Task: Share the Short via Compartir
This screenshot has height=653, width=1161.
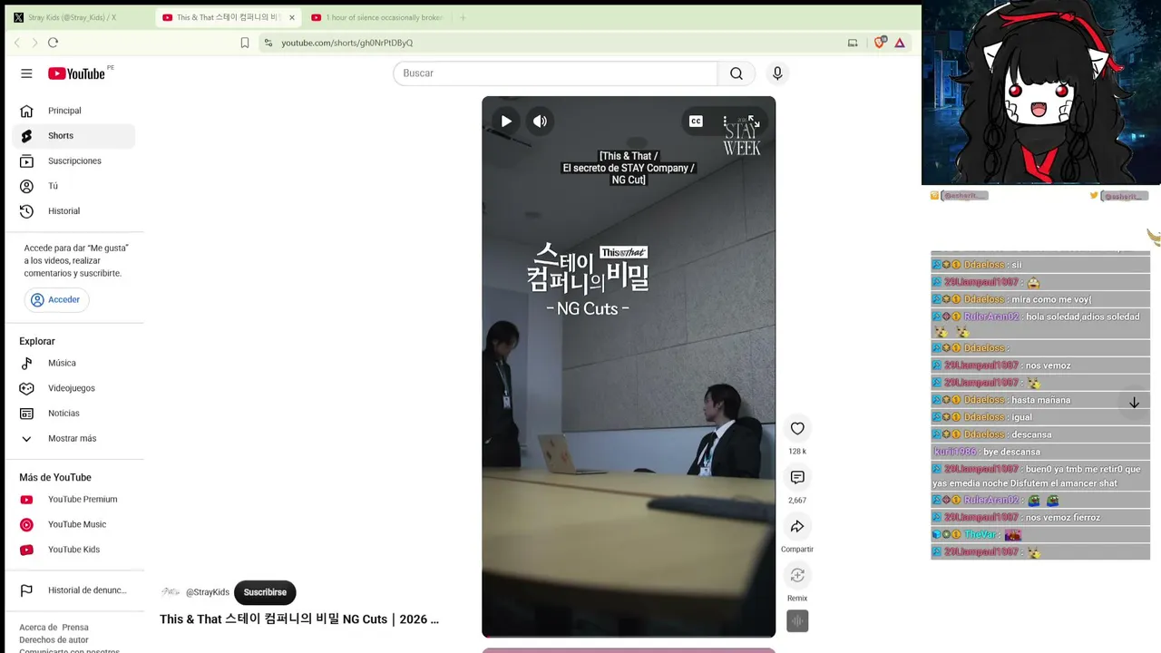Action: point(797,526)
